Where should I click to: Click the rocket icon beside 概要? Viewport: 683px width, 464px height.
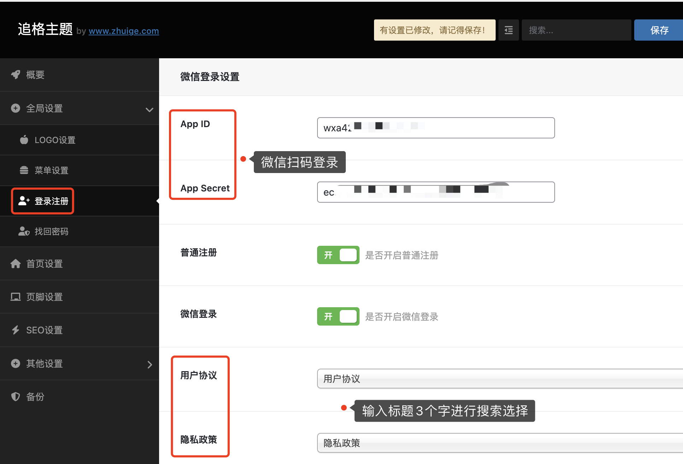pyautogui.click(x=16, y=75)
